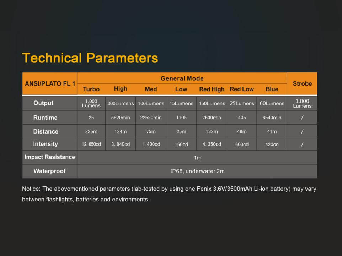Select the Red Low column header
This screenshot has width=342, height=256.
(242, 89)
